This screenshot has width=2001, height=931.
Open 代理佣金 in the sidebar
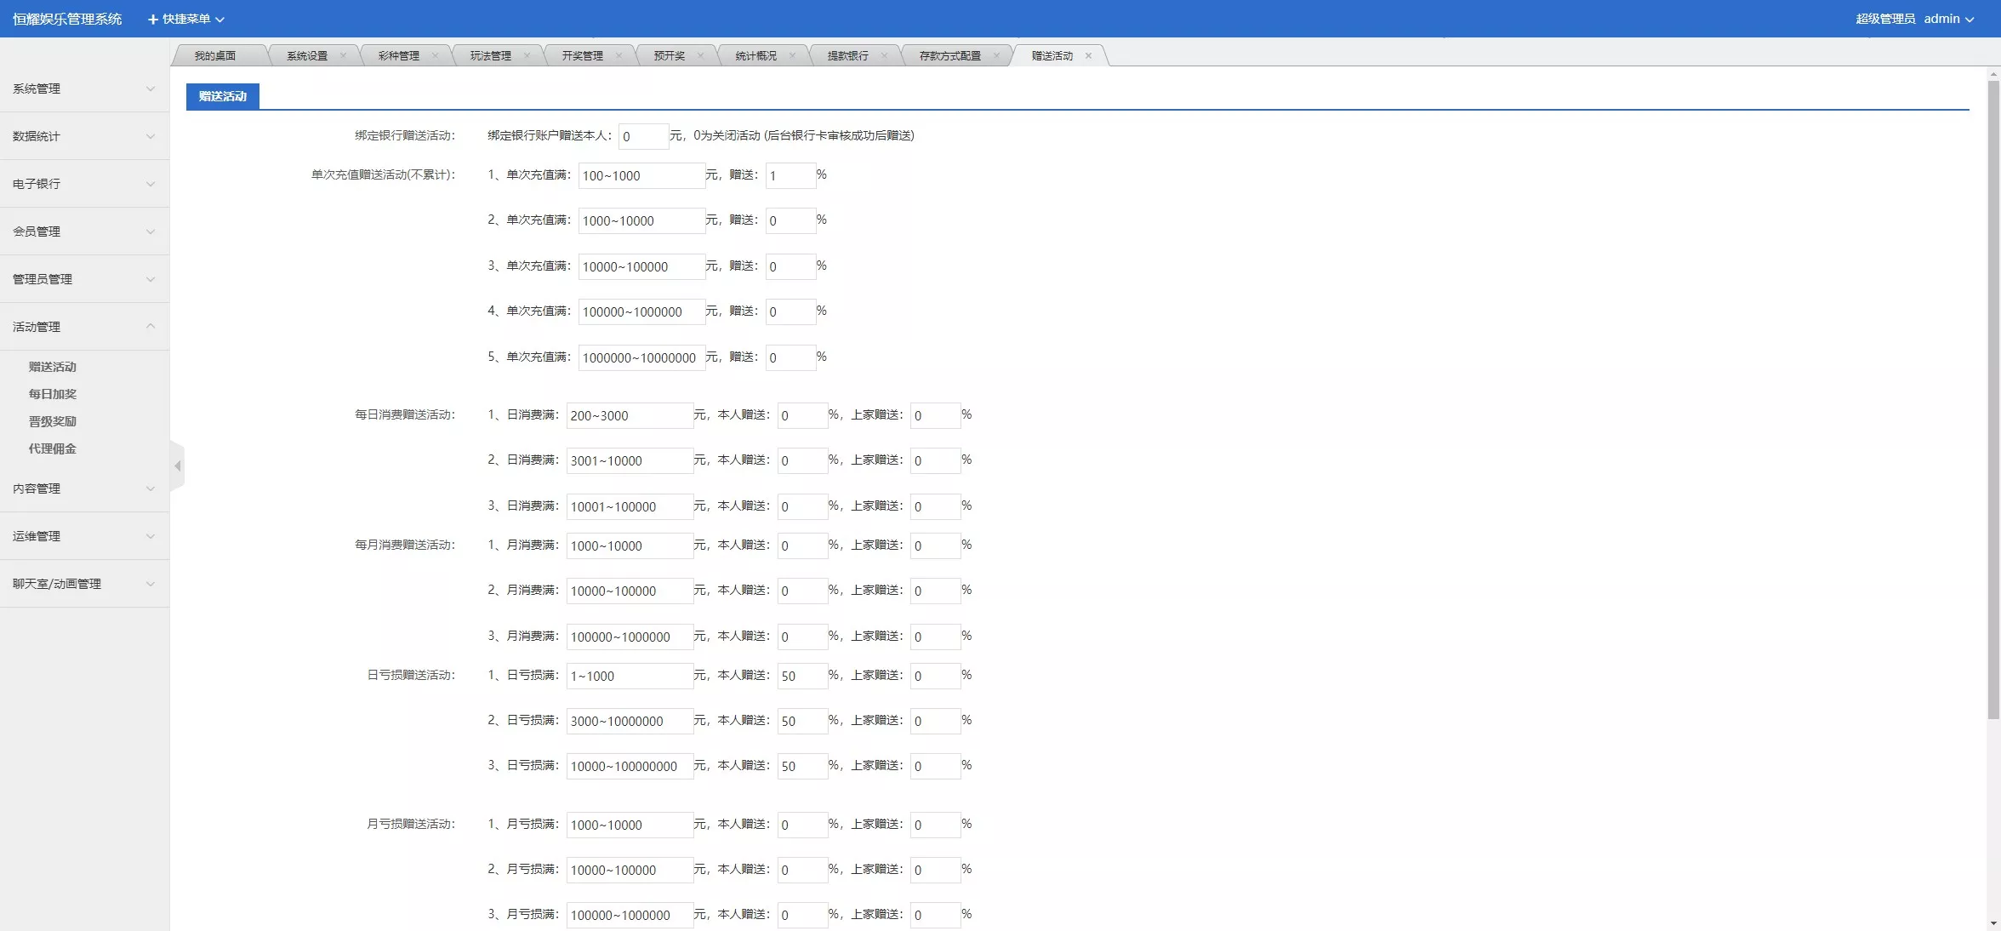(53, 448)
